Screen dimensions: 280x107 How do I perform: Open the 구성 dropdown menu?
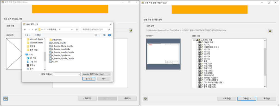[27, 35]
